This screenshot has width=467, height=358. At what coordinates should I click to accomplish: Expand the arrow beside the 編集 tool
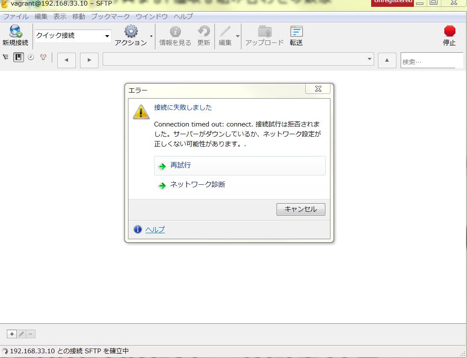238,36
